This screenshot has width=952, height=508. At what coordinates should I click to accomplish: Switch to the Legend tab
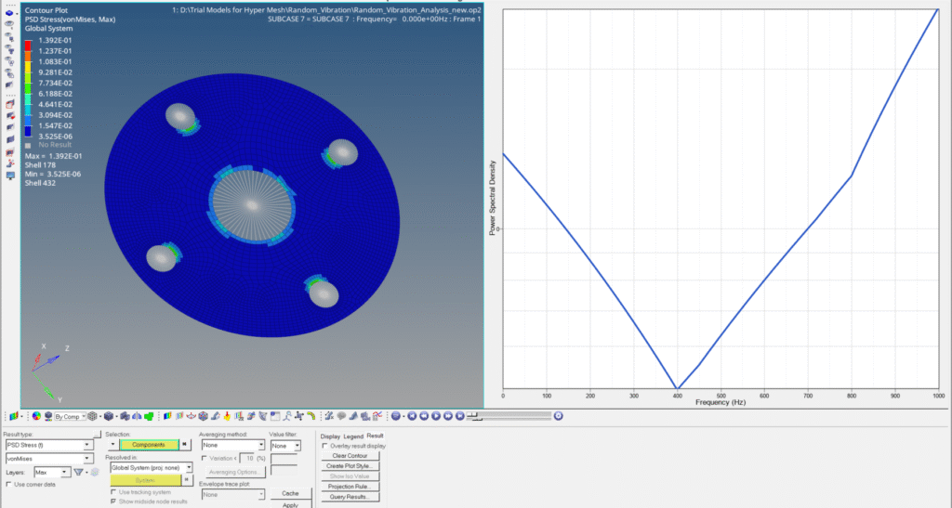(x=353, y=436)
